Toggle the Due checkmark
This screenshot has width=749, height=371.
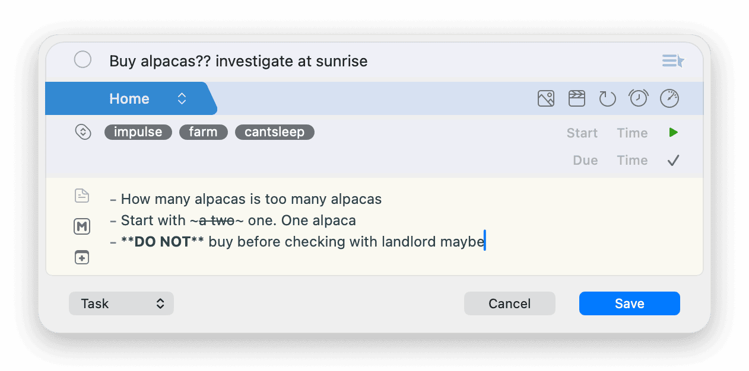[673, 161]
